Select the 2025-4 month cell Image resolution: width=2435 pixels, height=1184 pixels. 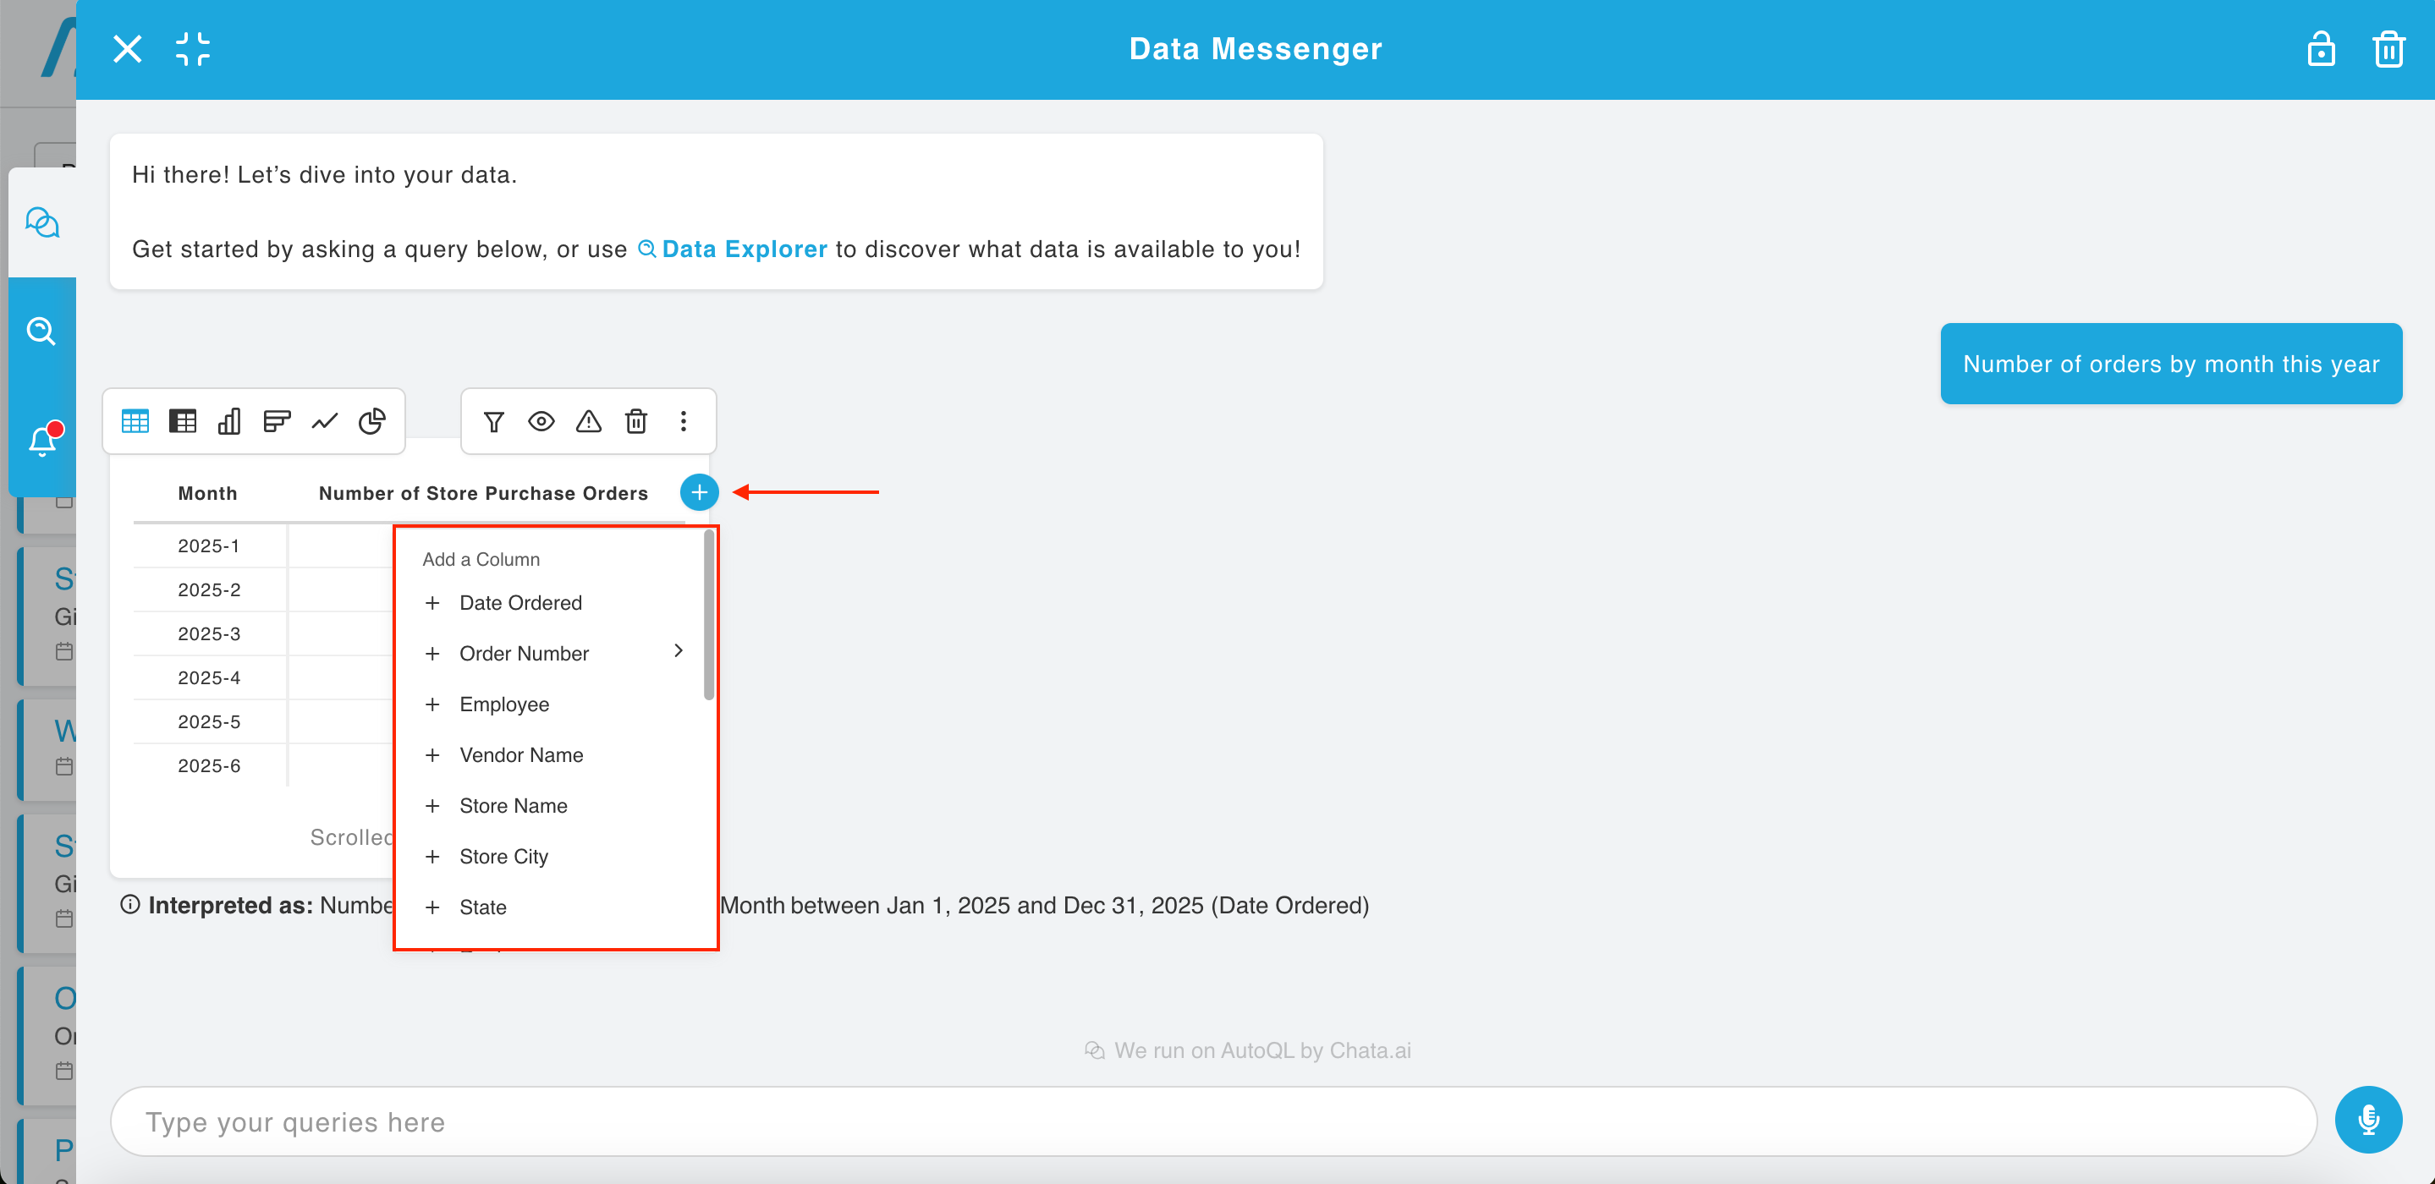pos(209,677)
